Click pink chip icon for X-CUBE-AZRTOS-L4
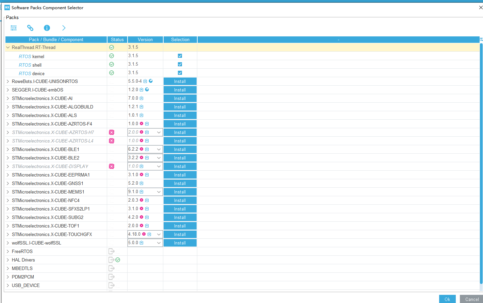 pyautogui.click(x=112, y=141)
